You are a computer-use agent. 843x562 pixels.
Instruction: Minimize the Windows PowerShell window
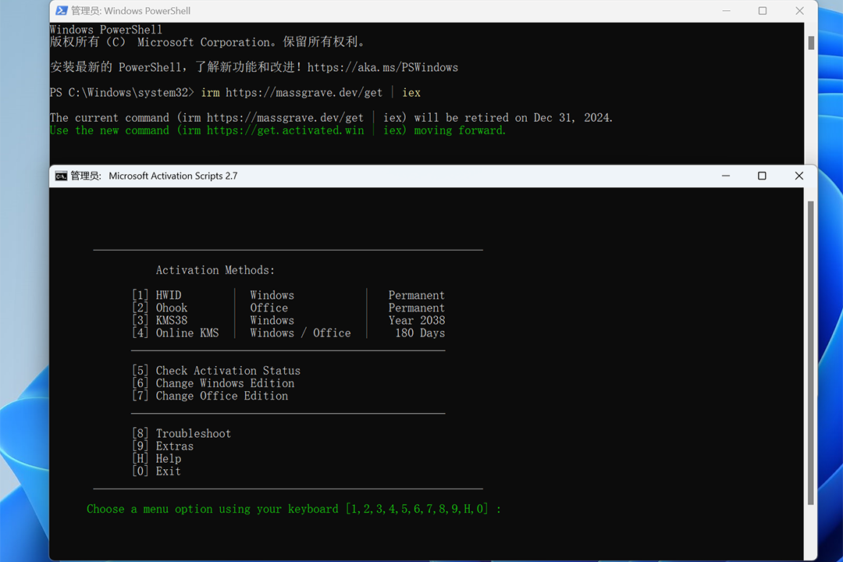click(x=727, y=11)
